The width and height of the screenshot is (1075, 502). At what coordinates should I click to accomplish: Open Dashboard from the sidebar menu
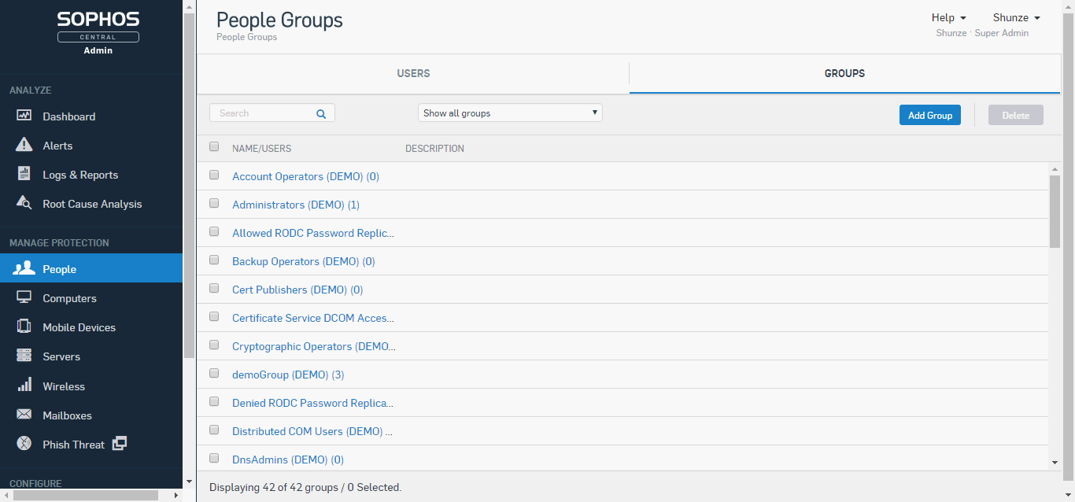coord(69,116)
